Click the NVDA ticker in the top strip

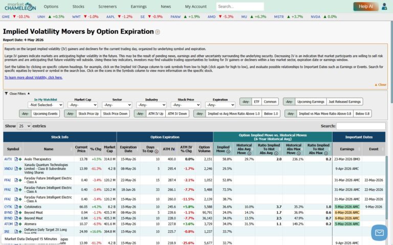tap(316, 17)
